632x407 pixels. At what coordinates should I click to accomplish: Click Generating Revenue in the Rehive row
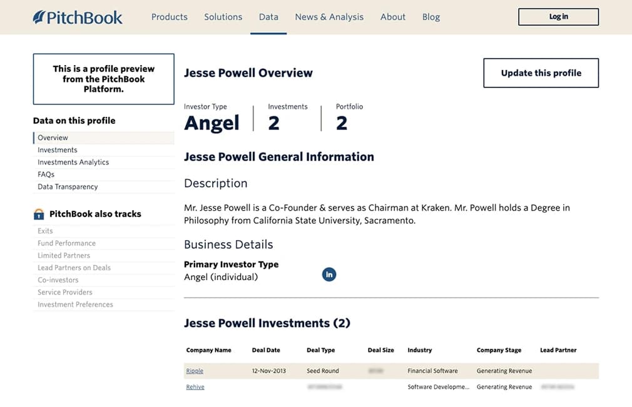pos(504,387)
